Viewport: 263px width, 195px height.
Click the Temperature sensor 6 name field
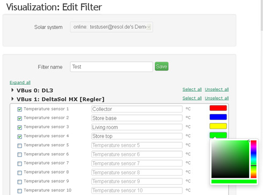pyautogui.click(x=137, y=154)
